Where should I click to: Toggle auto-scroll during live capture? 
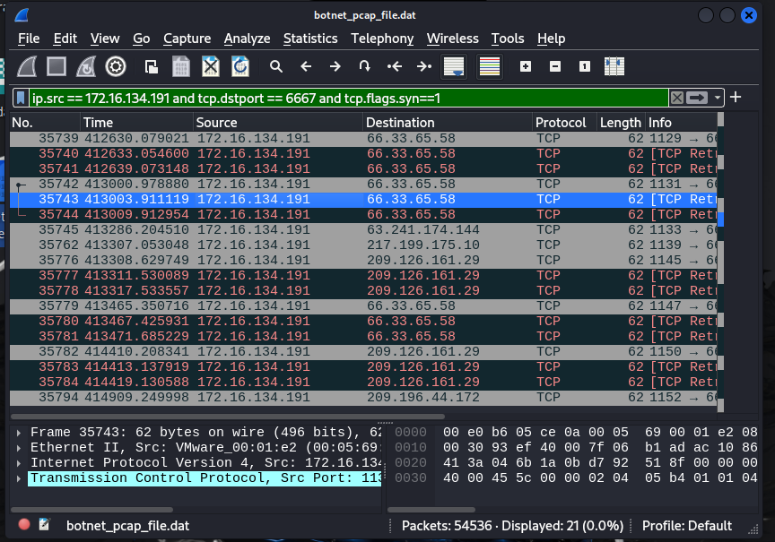pos(454,66)
